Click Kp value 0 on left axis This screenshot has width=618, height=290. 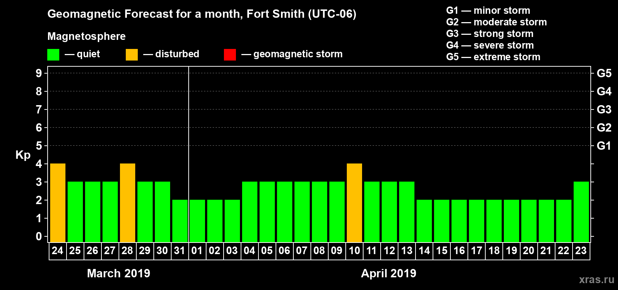point(39,236)
